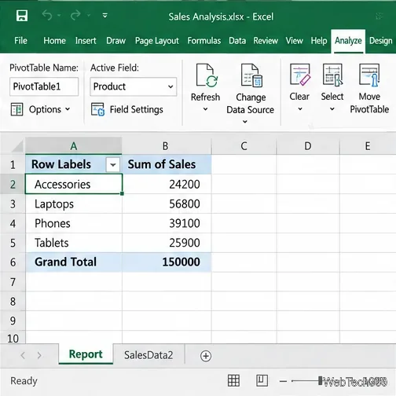Image resolution: width=396 pixels, height=396 pixels.
Task: Switch to Page Layout view icon
Action: 262,380
